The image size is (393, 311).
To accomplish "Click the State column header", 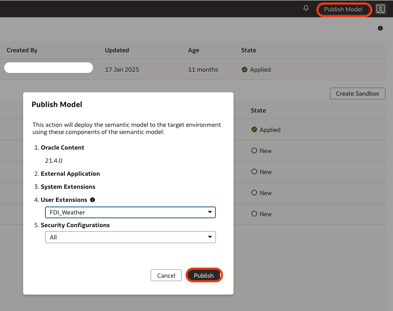I will pyautogui.click(x=248, y=50).
